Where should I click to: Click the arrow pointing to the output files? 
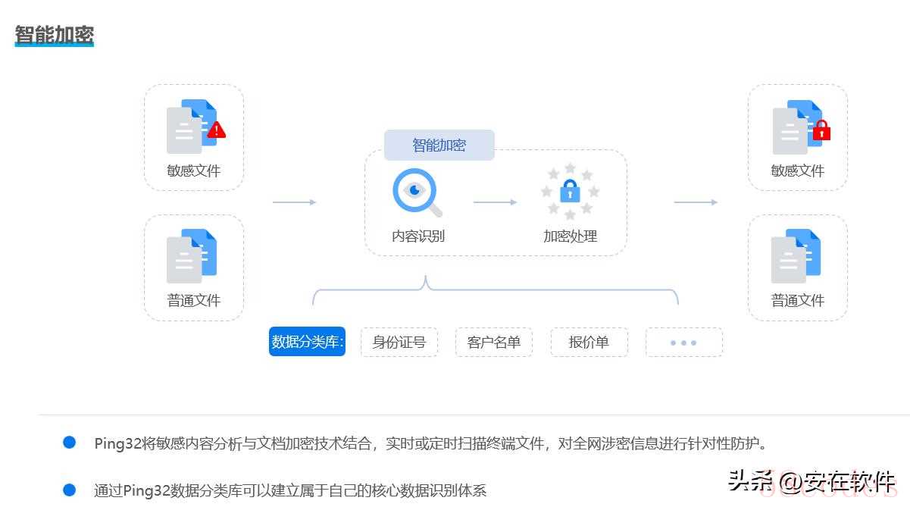695,202
